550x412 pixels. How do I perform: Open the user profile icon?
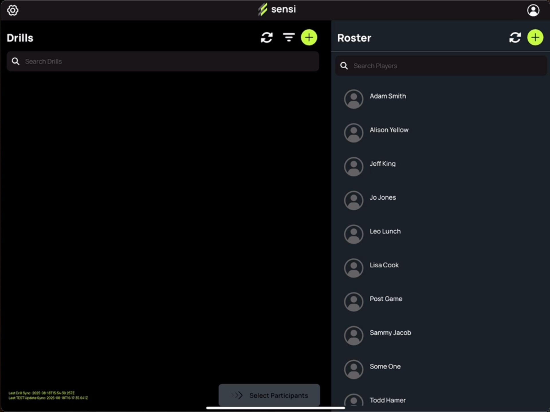tap(533, 10)
